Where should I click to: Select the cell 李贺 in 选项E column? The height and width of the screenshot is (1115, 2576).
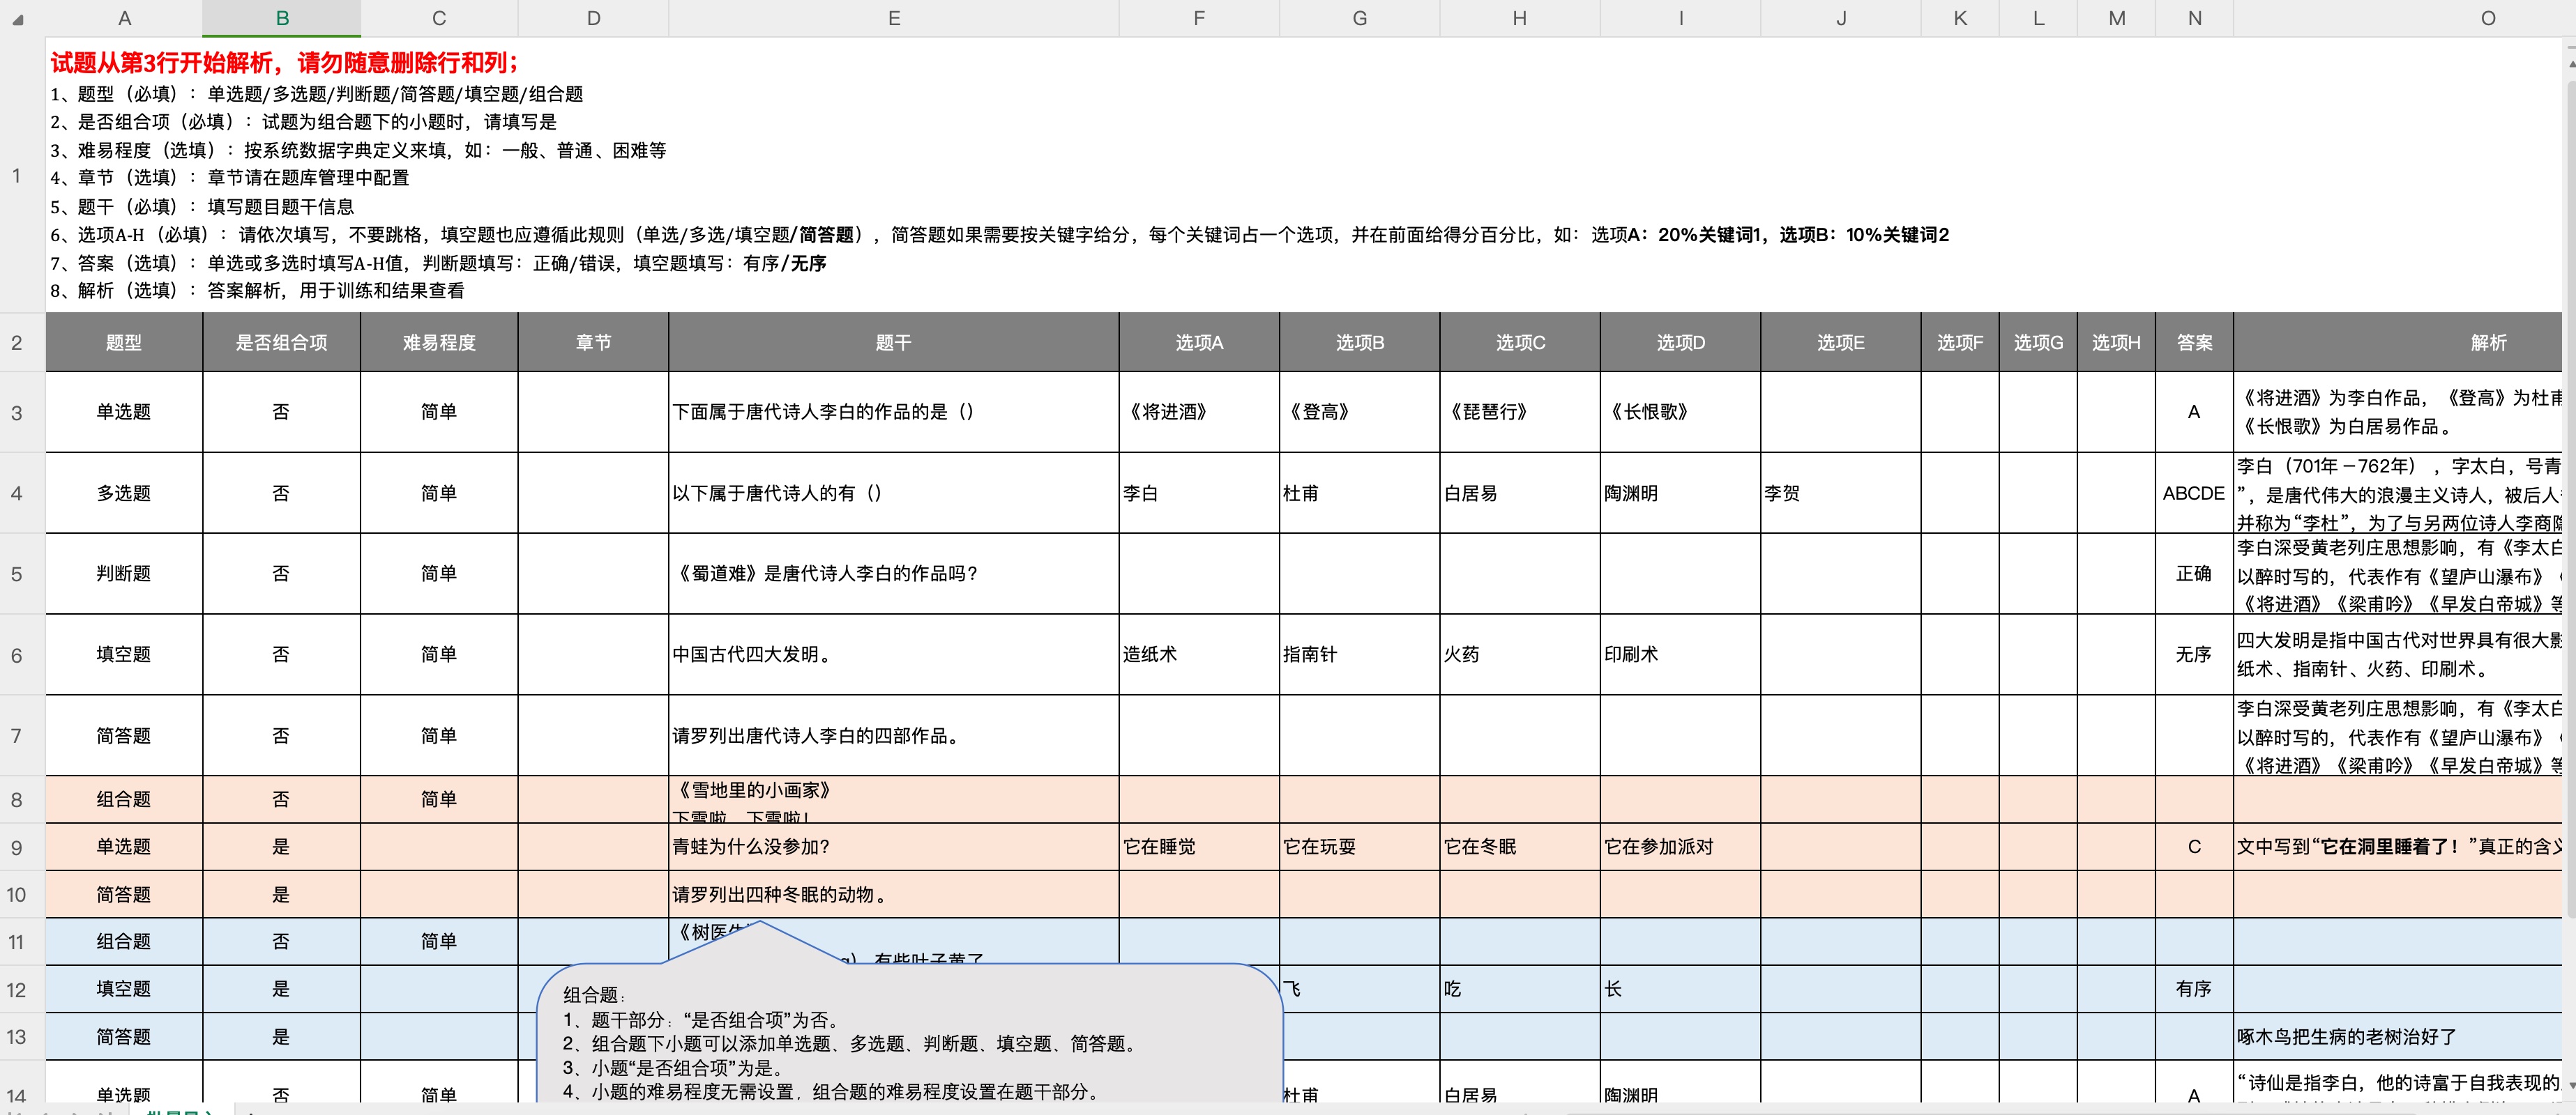click(x=1841, y=493)
